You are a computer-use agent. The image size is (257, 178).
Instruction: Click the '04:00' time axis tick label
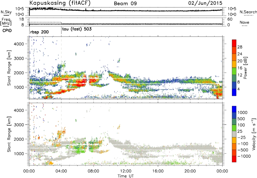(61, 171)
